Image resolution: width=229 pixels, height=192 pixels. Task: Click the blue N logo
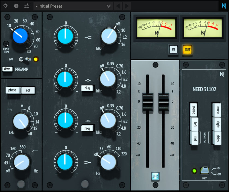point(224,5)
